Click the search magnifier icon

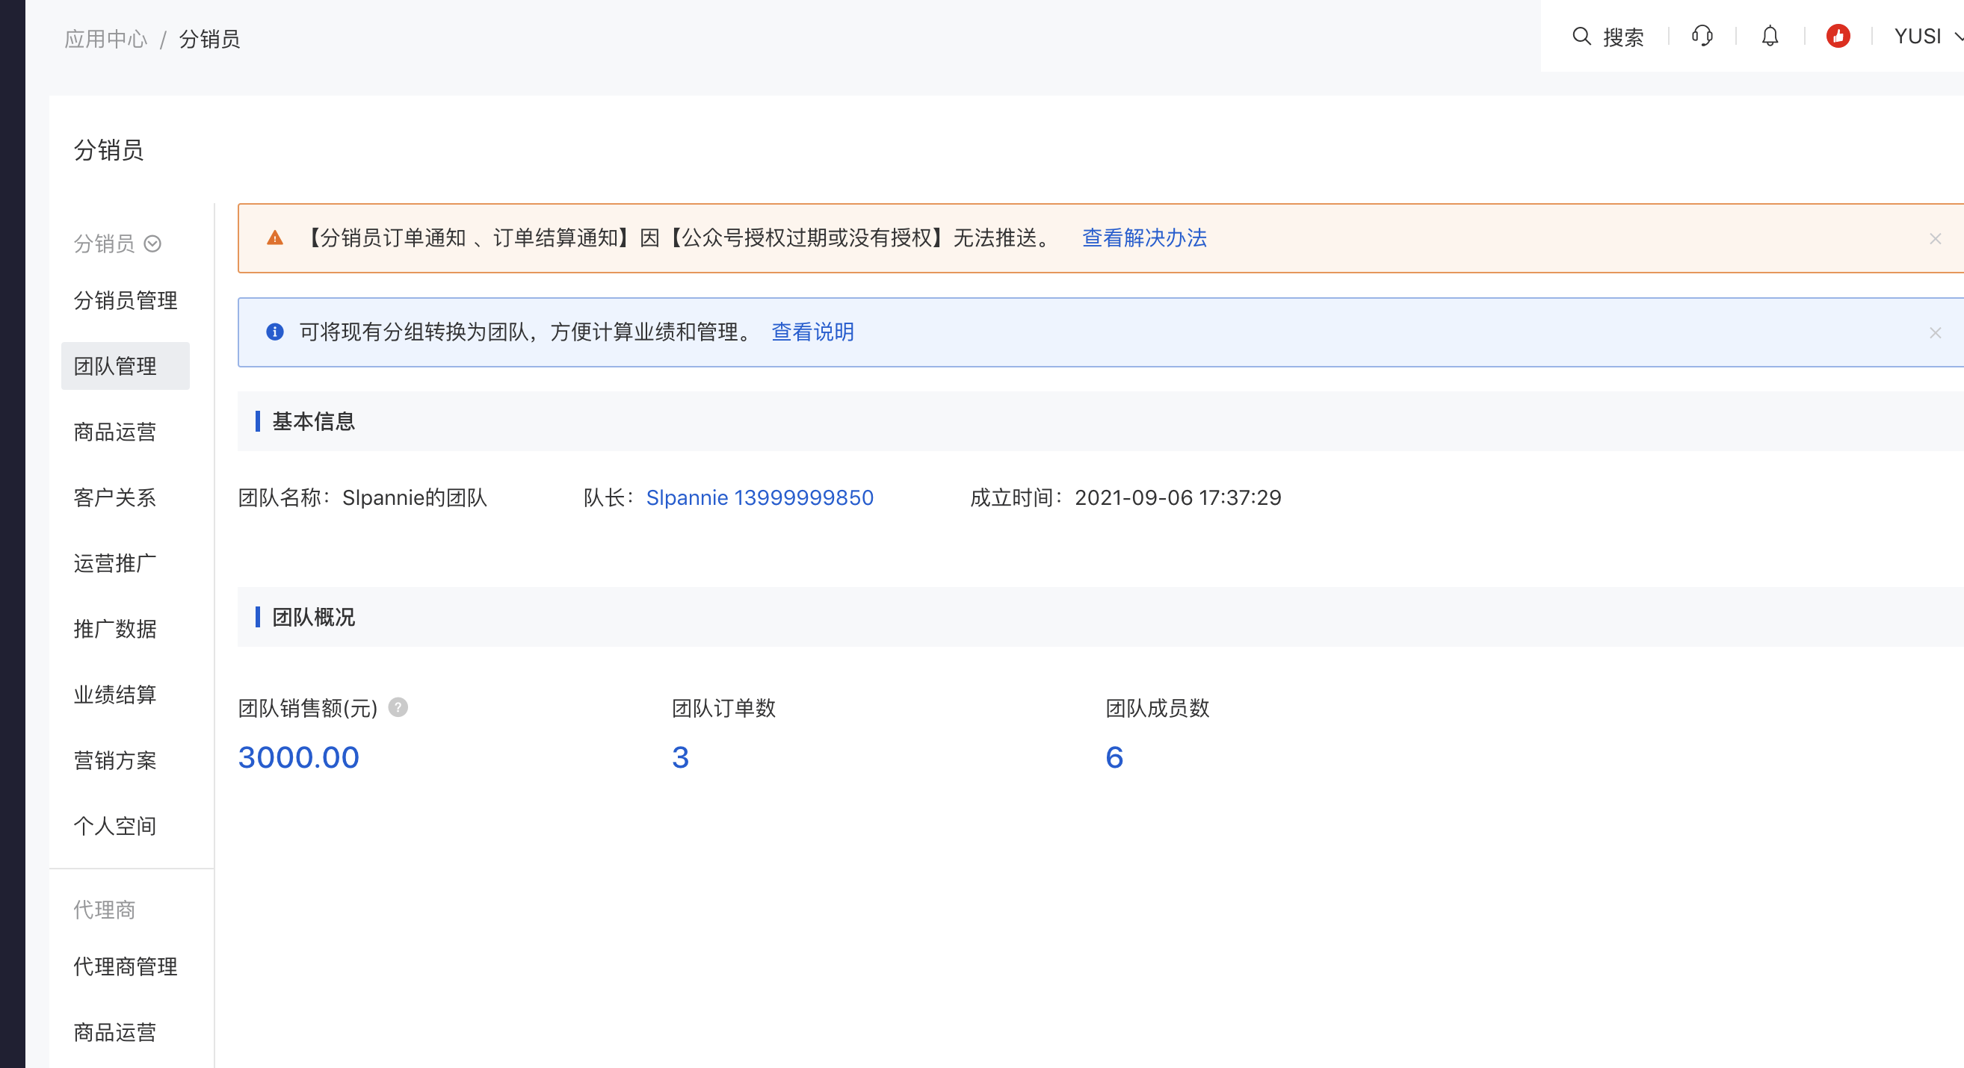pyautogui.click(x=1581, y=37)
